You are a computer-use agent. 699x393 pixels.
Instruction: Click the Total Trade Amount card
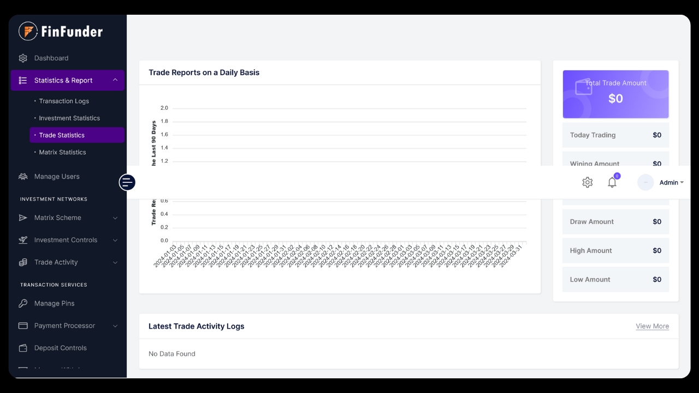tap(615, 94)
